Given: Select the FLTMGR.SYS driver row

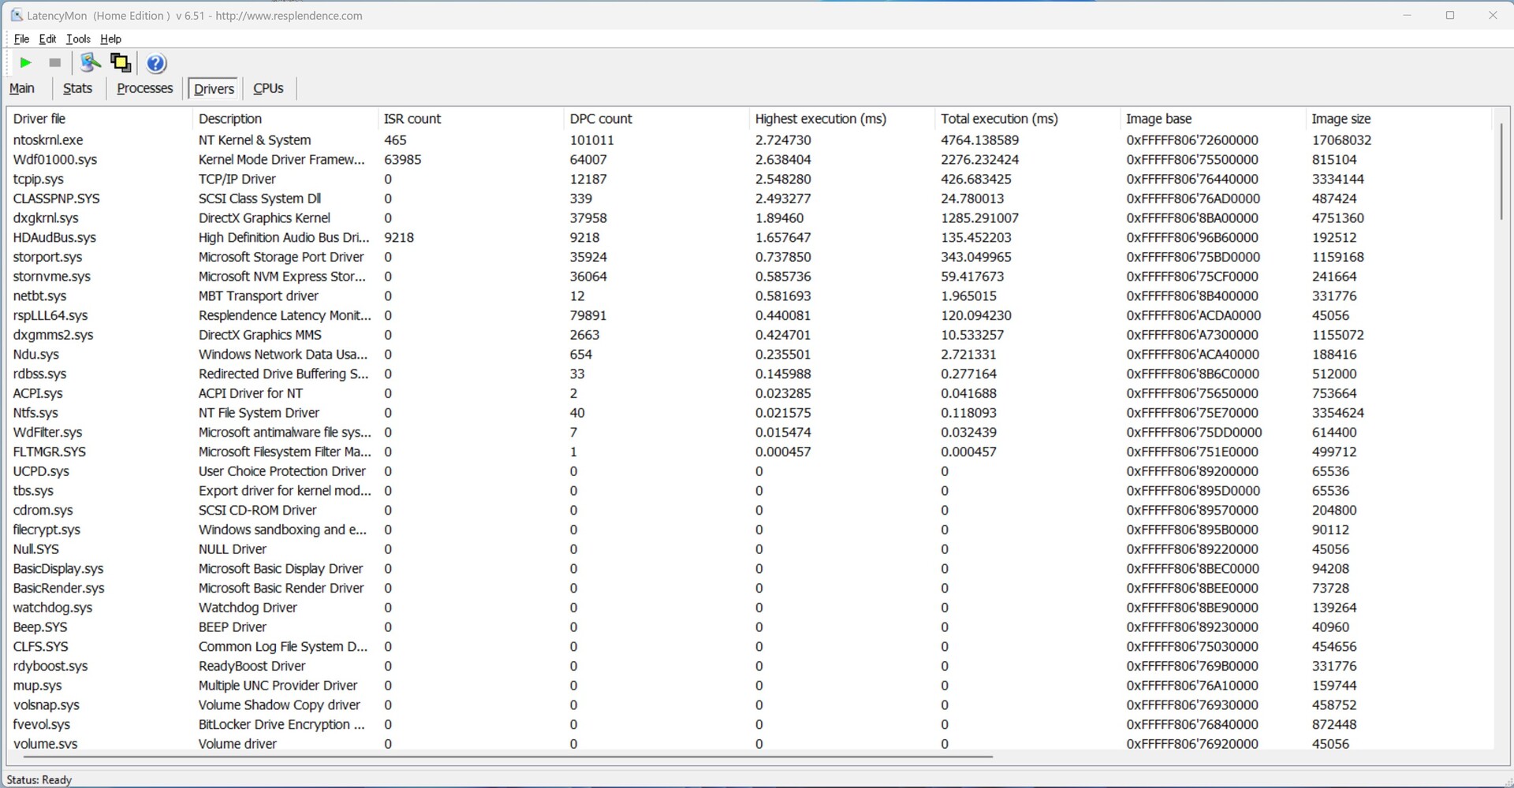Looking at the screenshot, I should pos(749,452).
